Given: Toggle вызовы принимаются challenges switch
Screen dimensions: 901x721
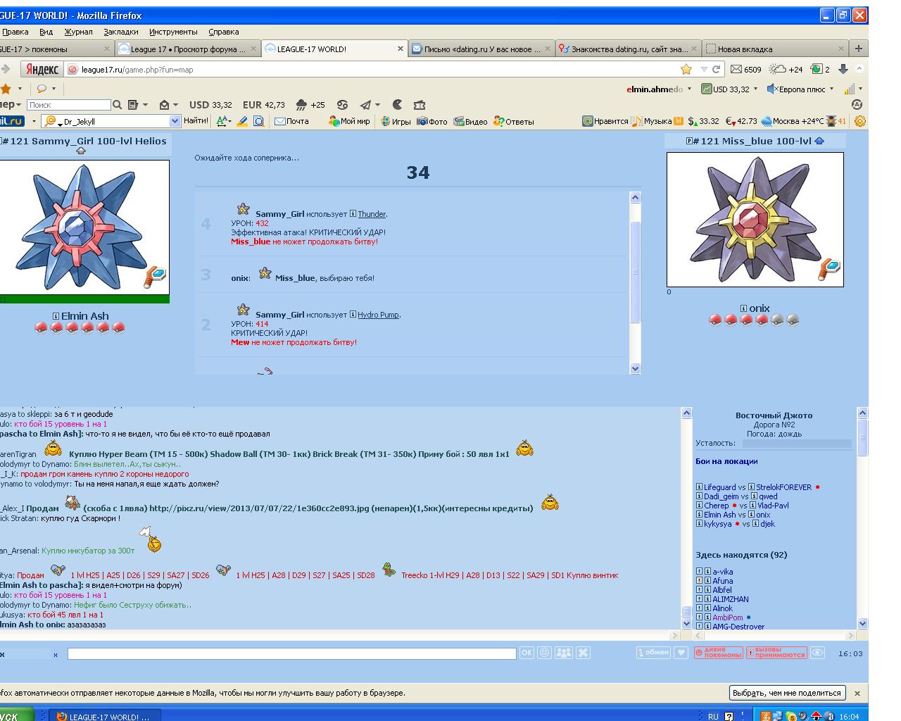Looking at the screenshot, I should tap(776, 653).
